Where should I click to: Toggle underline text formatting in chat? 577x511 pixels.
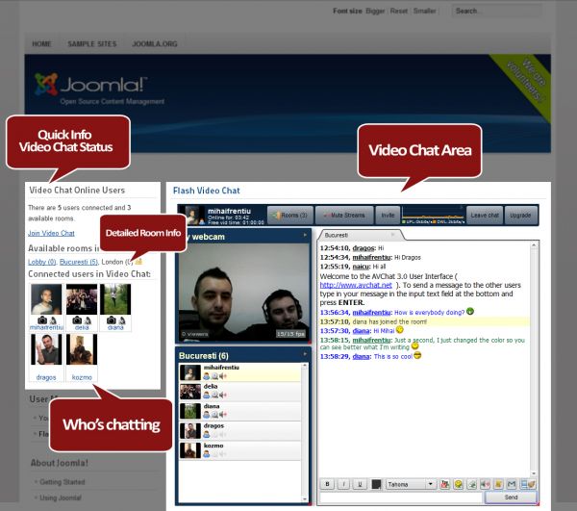click(x=360, y=484)
